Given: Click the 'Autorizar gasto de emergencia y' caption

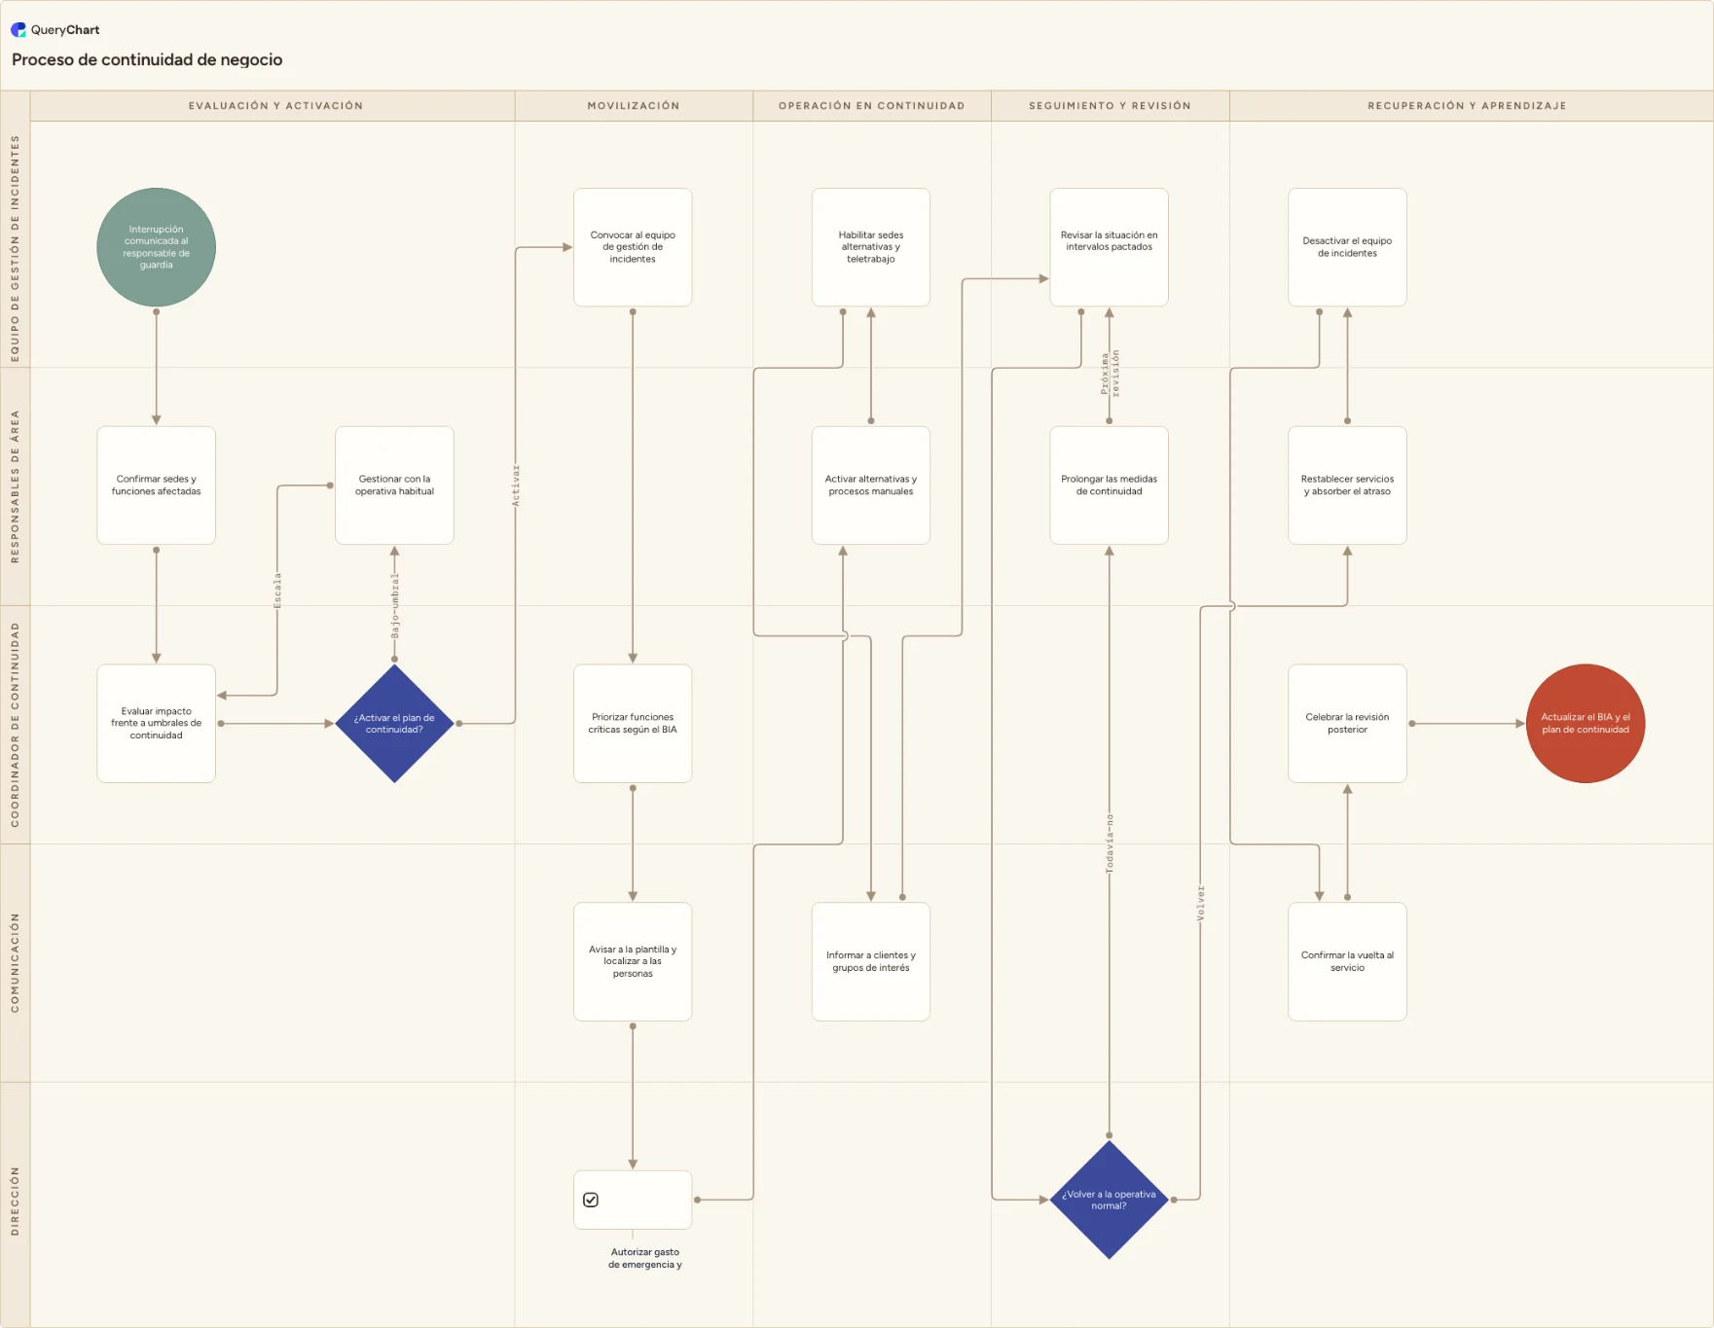Looking at the screenshot, I should [645, 1258].
